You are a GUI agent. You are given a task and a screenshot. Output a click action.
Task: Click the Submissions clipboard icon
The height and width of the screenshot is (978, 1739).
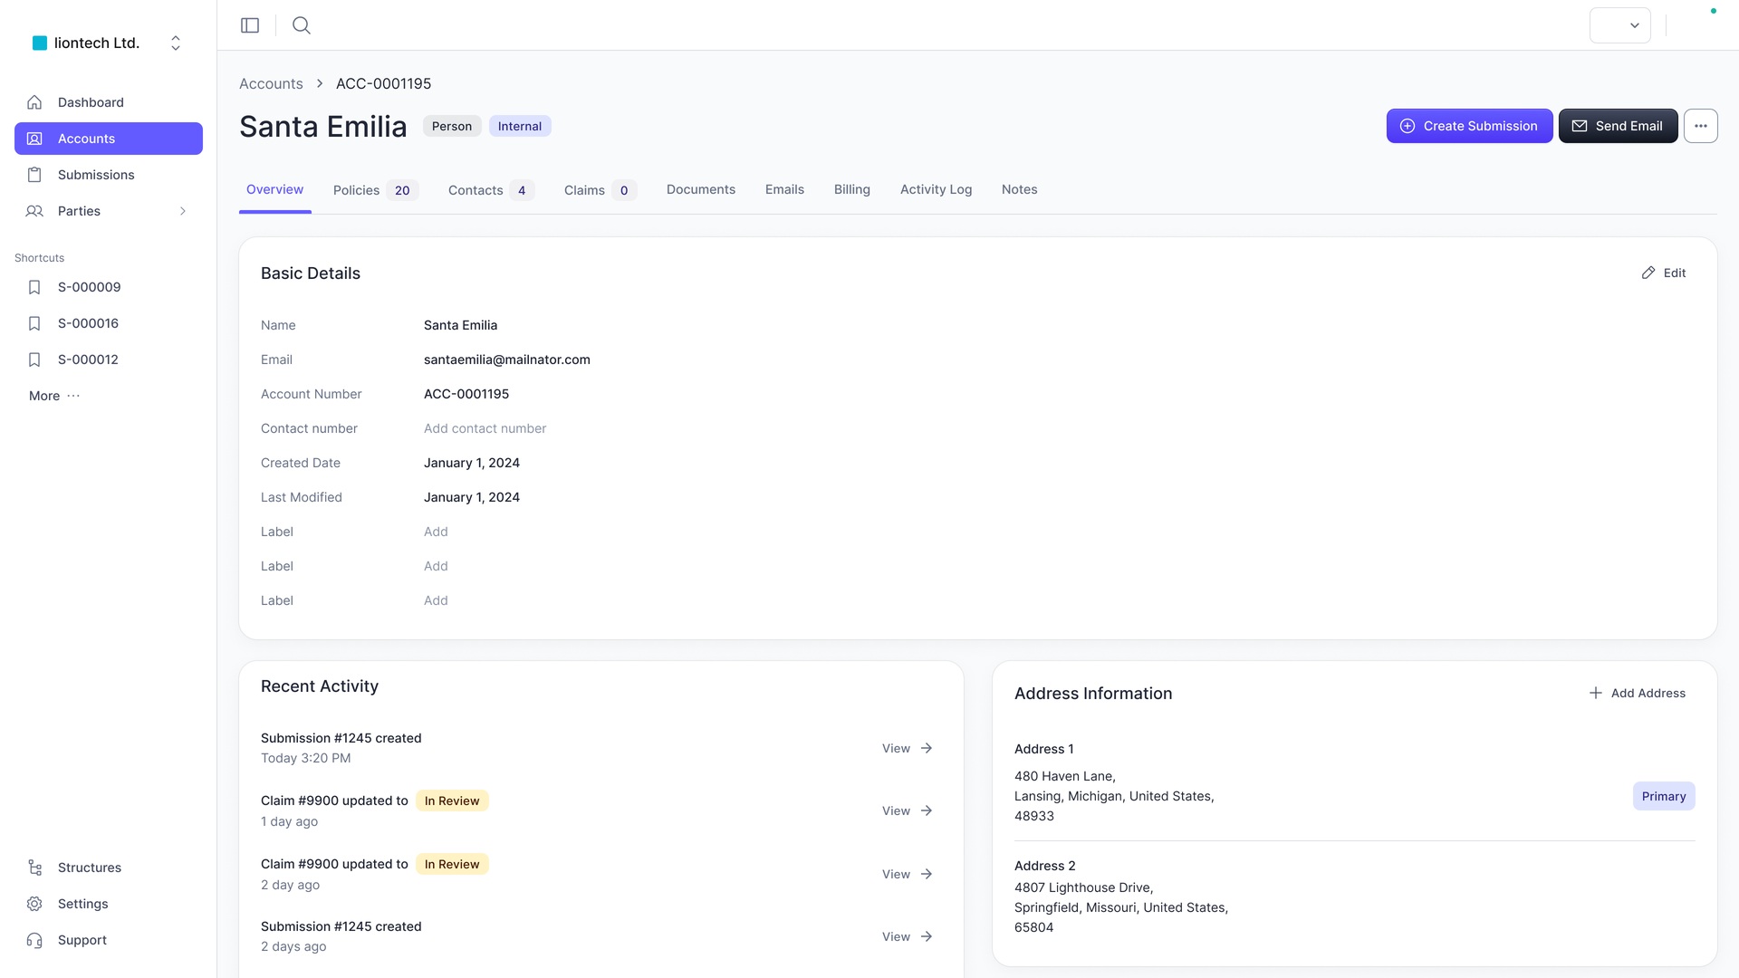[x=34, y=175]
